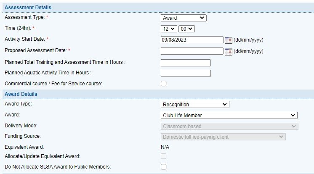The image size is (314, 174).
Task: Click the Allocate/Update Equivalent Award checkbox
Action: (x=164, y=156)
